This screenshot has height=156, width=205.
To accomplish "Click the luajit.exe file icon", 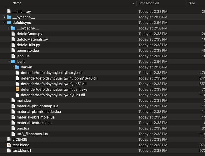I will click(17, 89).
